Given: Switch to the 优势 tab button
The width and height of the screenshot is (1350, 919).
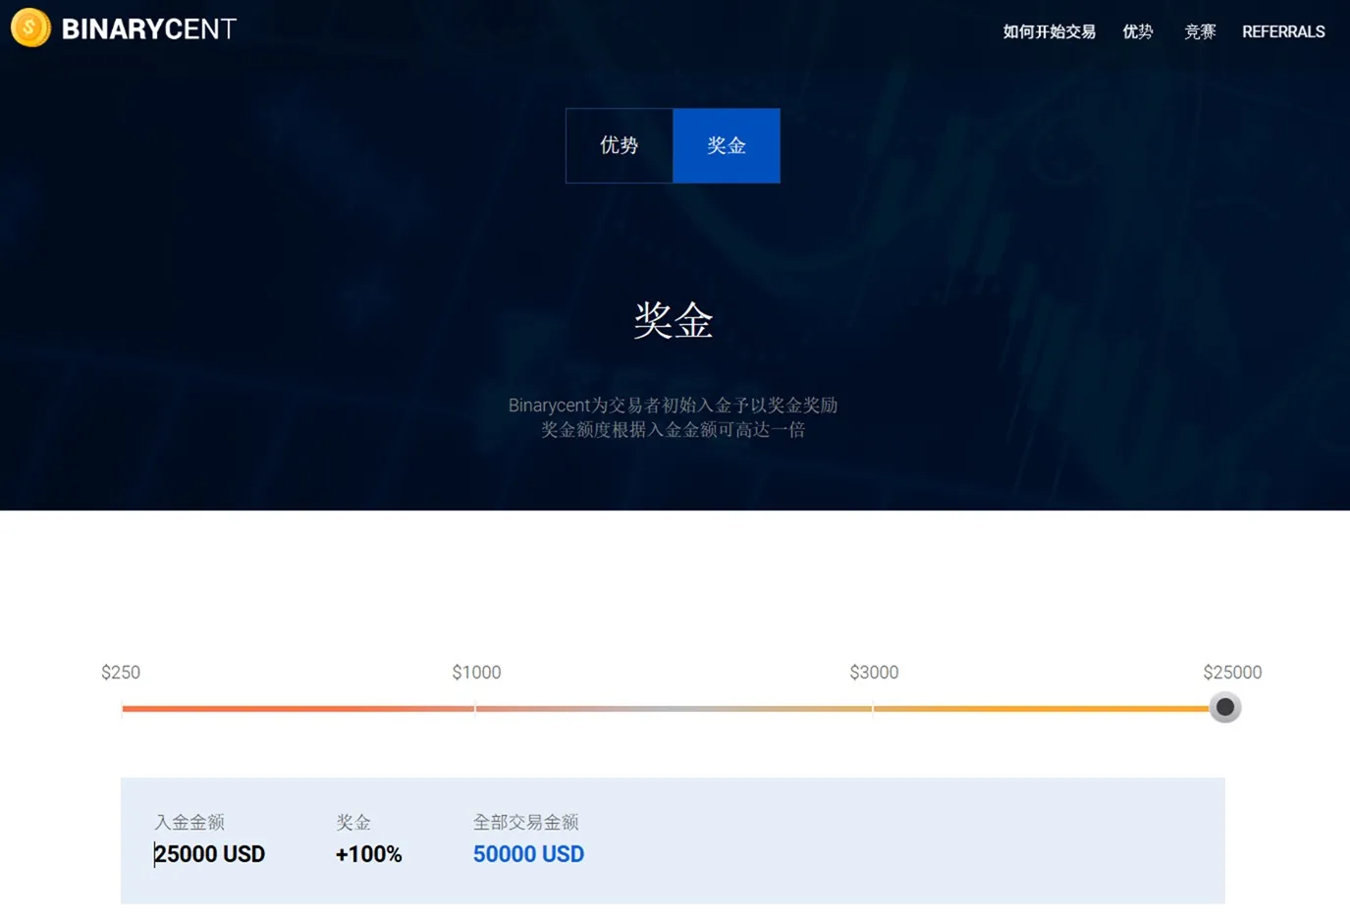Looking at the screenshot, I should pyautogui.click(x=620, y=145).
